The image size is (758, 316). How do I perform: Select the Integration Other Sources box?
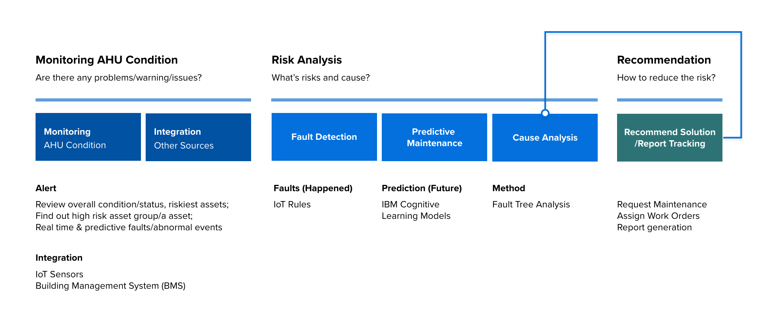[198, 137]
